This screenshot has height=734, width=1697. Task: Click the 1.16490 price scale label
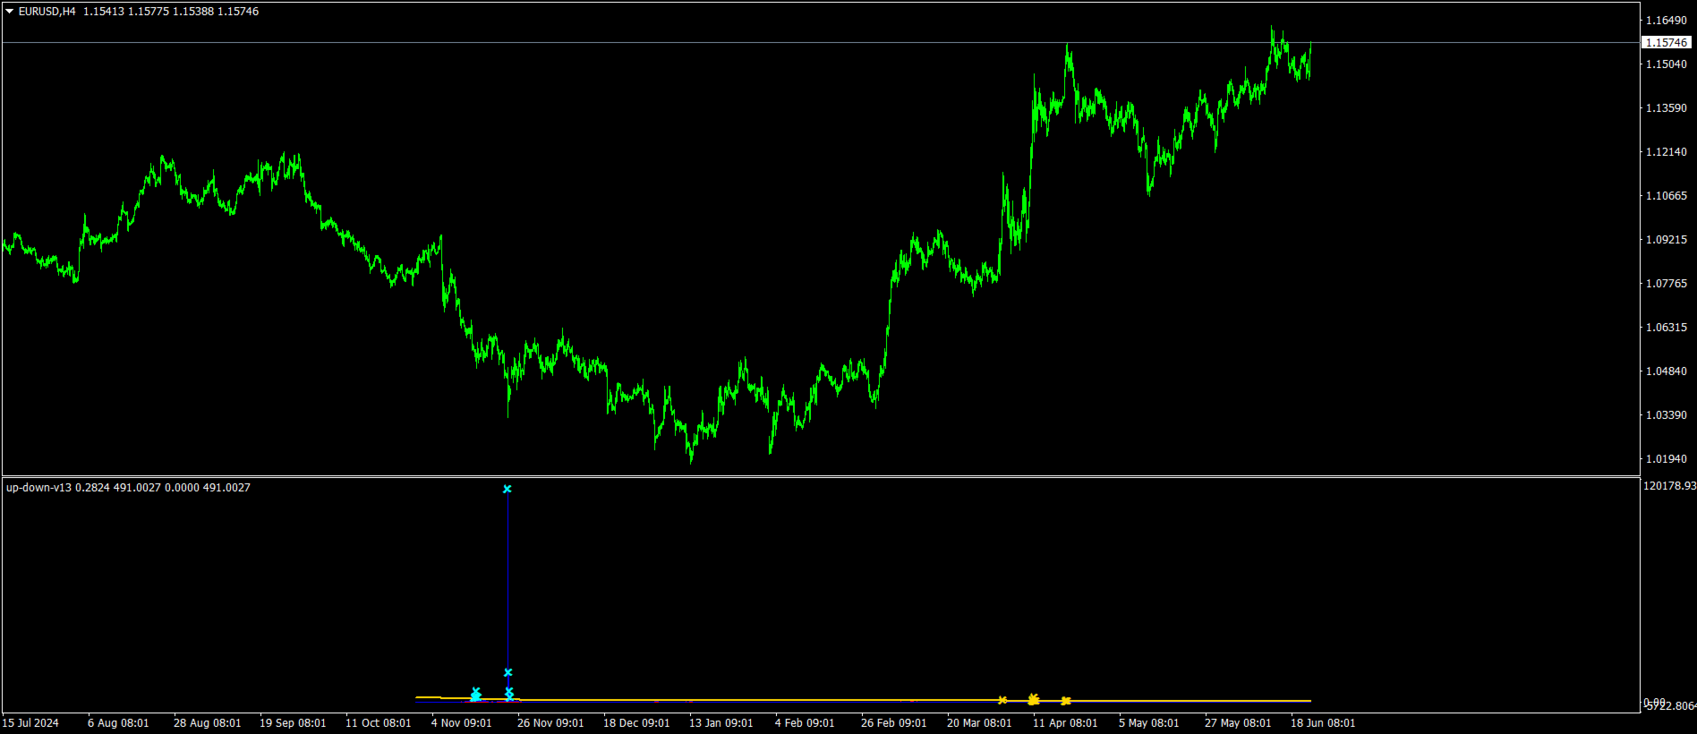(x=1667, y=21)
